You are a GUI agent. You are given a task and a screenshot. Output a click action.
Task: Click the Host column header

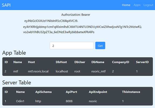click(x=31, y=62)
